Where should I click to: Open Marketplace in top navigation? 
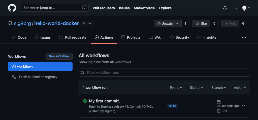coord(144,8)
